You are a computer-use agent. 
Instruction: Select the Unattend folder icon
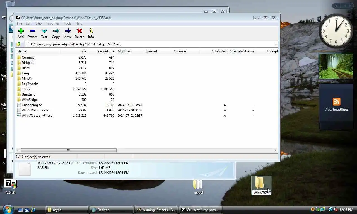point(19,94)
